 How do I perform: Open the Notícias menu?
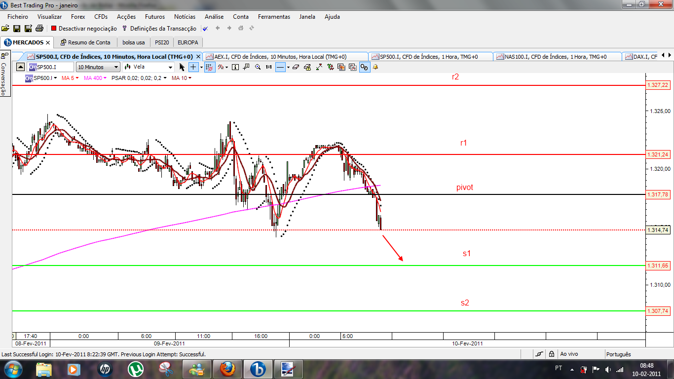tap(185, 17)
